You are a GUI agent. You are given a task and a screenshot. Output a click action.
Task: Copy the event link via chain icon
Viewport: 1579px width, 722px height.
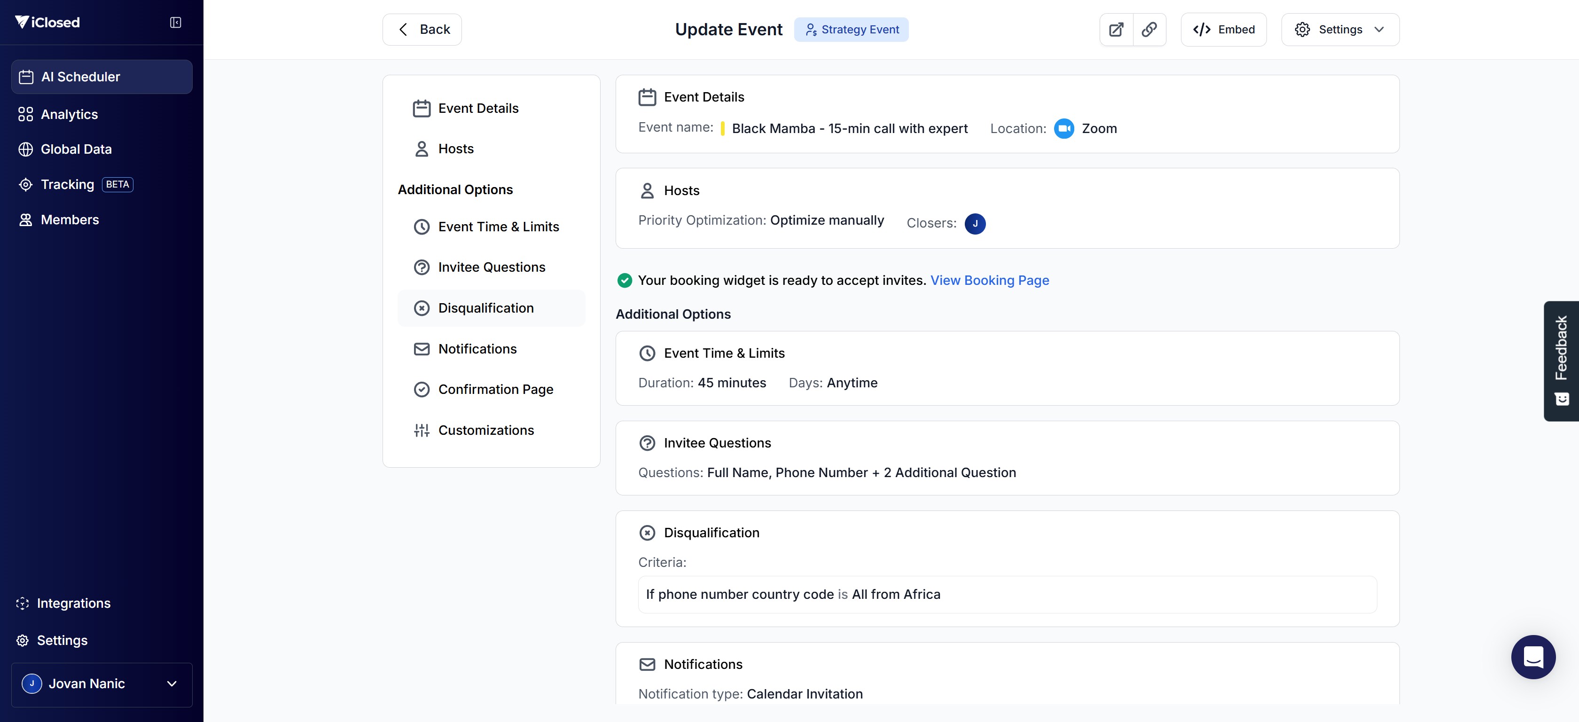[1149, 30]
